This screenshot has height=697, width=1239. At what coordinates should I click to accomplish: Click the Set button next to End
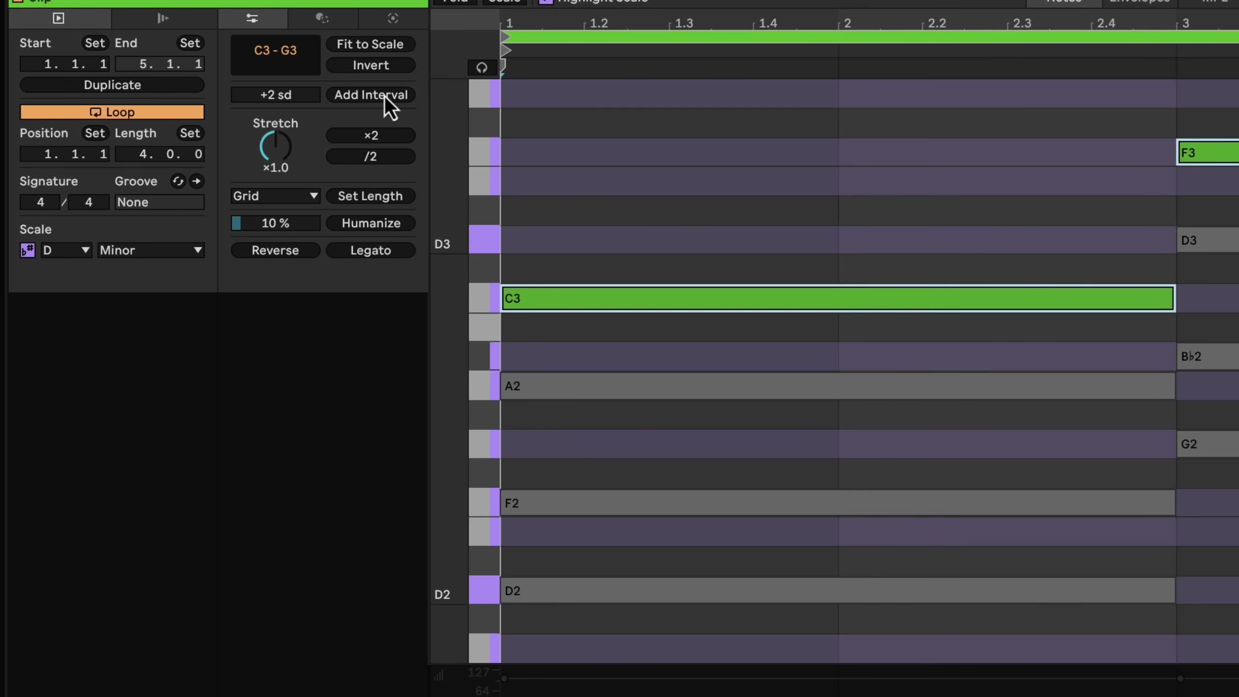(190, 43)
